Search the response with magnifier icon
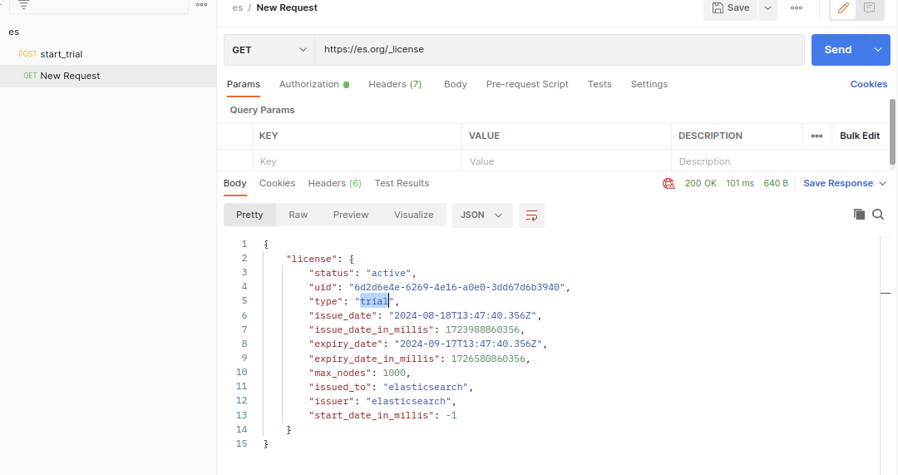This screenshot has height=475, width=898. 878,215
